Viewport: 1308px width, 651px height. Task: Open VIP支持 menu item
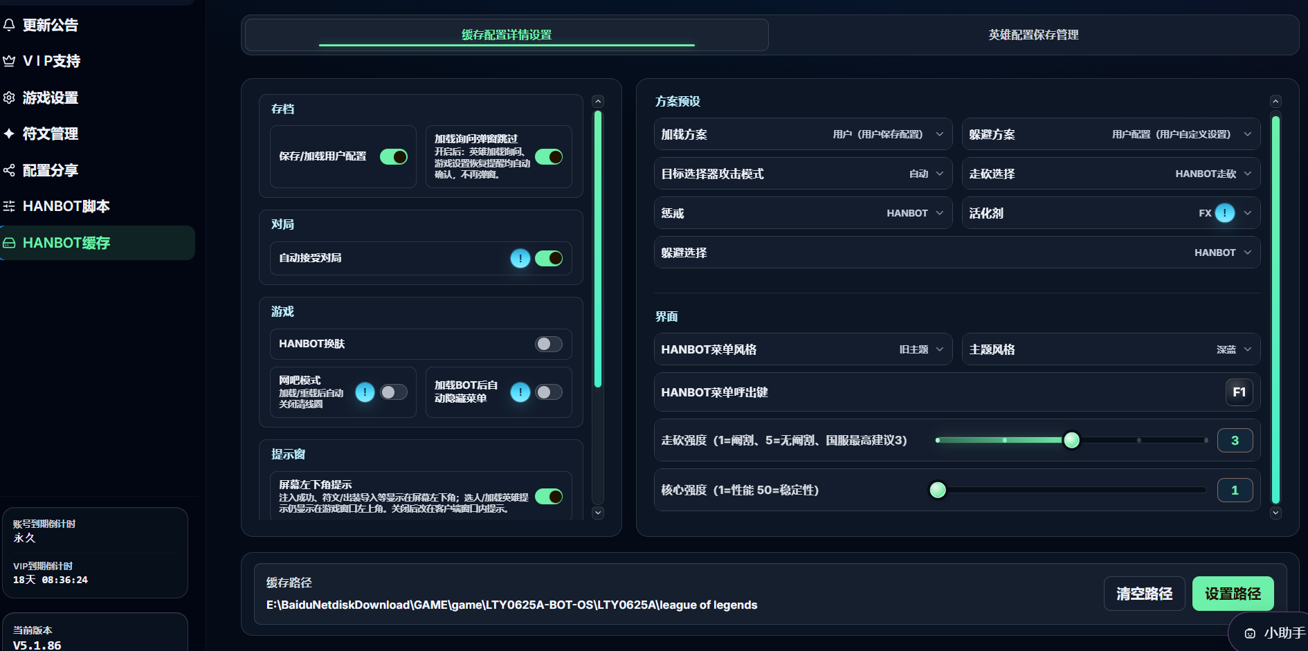pyautogui.click(x=97, y=61)
